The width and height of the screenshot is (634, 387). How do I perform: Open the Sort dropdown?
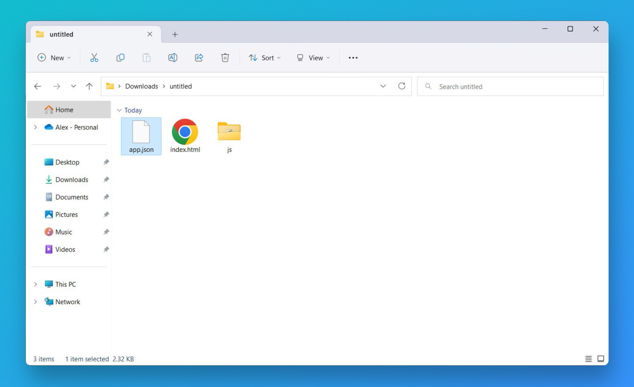point(265,57)
